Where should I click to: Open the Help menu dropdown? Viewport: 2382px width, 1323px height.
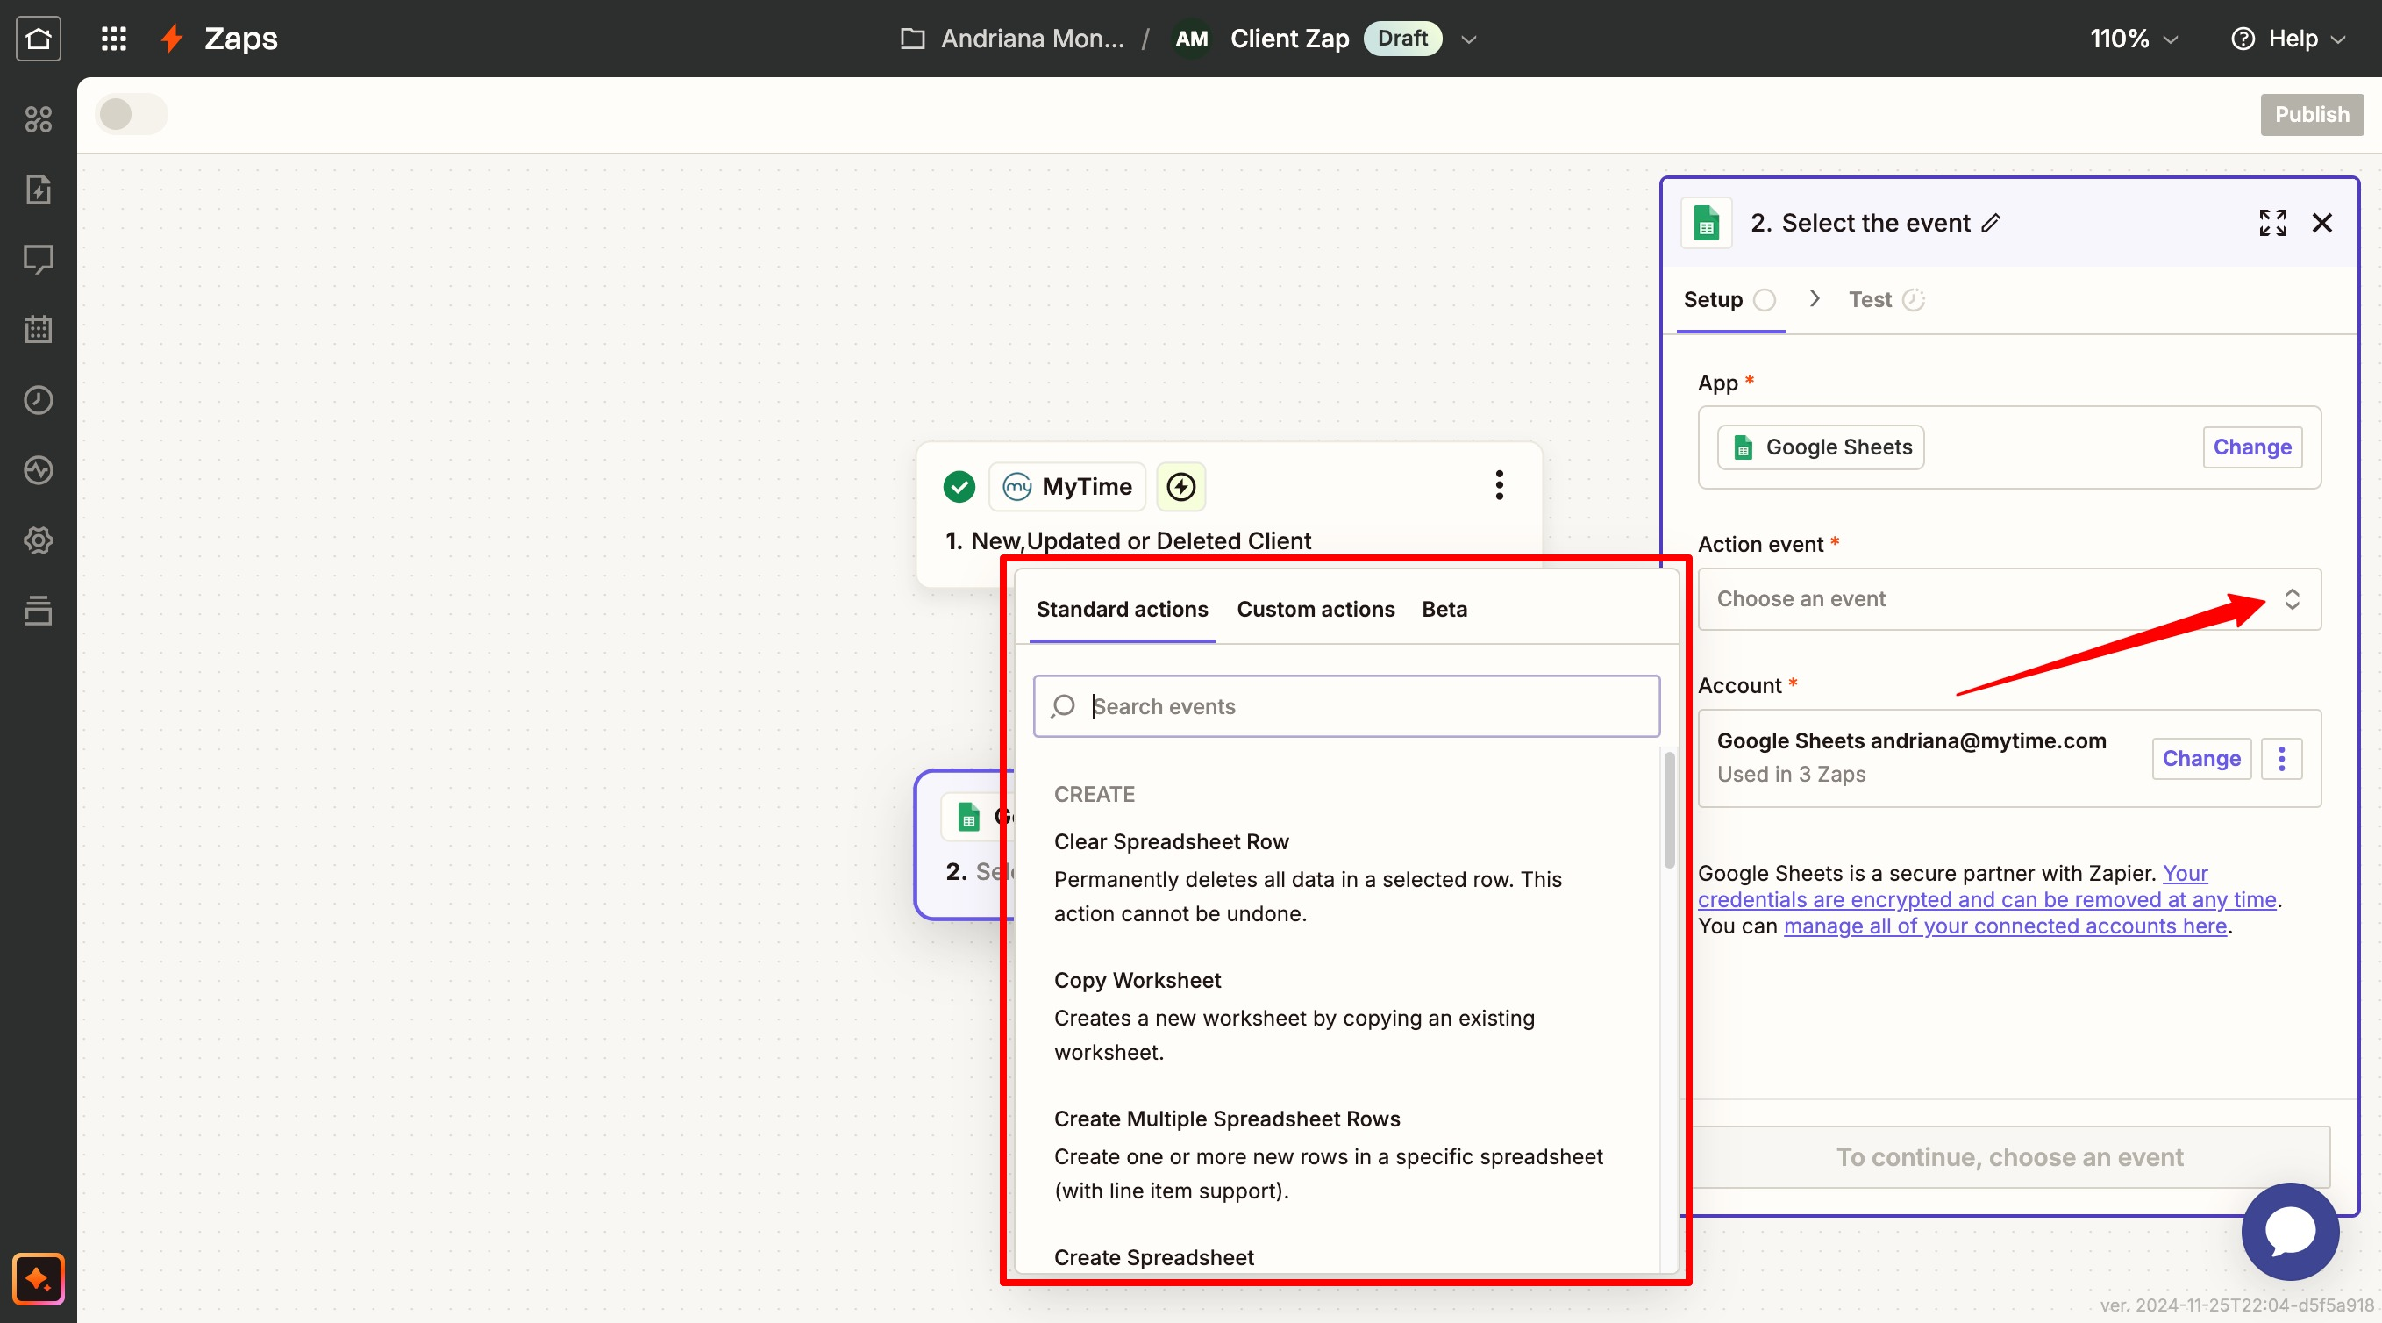tap(2290, 38)
